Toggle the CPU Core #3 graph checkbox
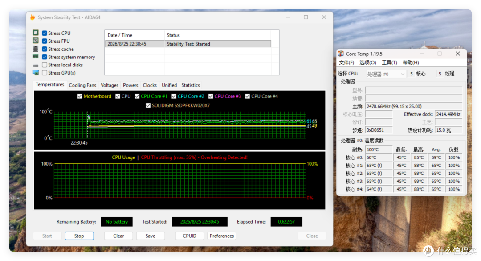The width and height of the screenshot is (481, 261). [x=211, y=96]
